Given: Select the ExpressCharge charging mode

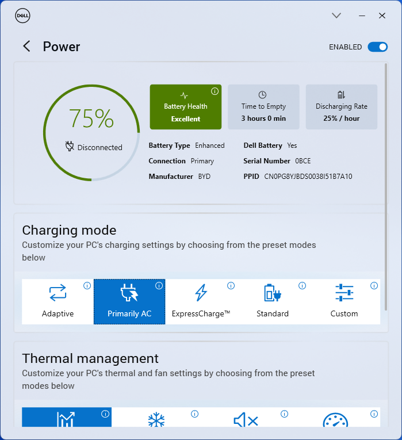Looking at the screenshot, I should [201, 301].
